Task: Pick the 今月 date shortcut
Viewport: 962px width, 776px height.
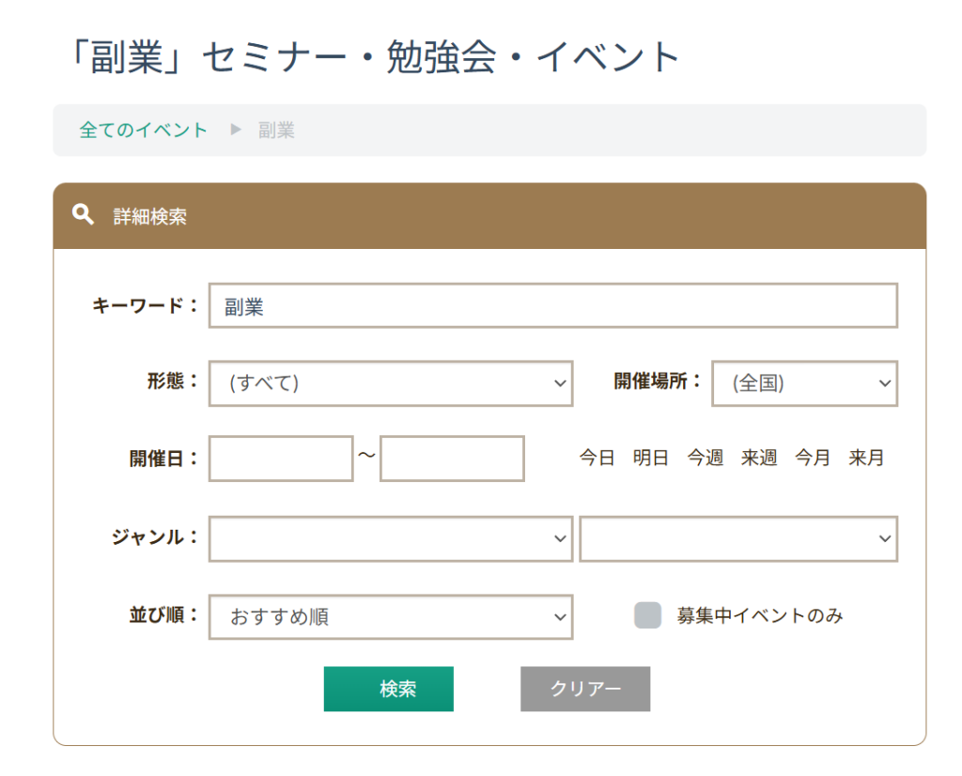Action: tap(813, 458)
